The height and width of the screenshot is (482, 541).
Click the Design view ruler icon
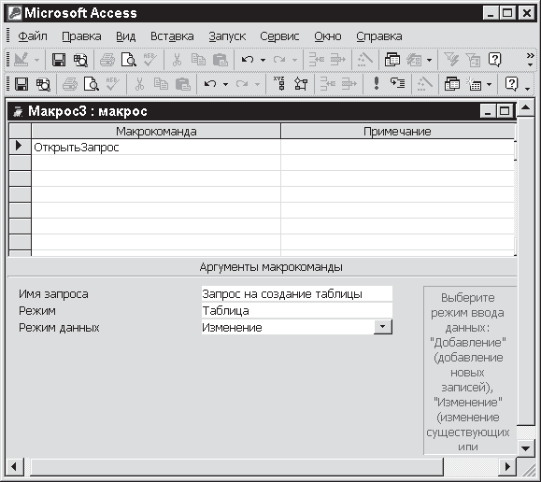click(21, 60)
